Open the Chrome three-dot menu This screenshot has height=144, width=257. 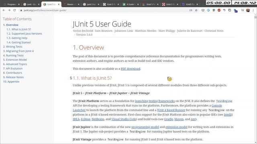(253, 10)
